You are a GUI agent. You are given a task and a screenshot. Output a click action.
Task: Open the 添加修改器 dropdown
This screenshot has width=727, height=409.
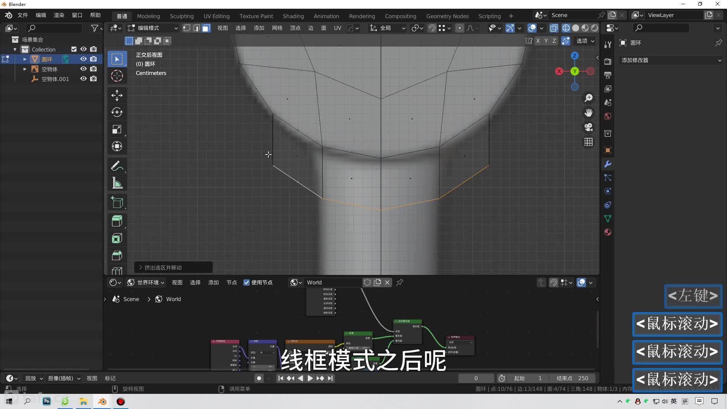pos(671,60)
